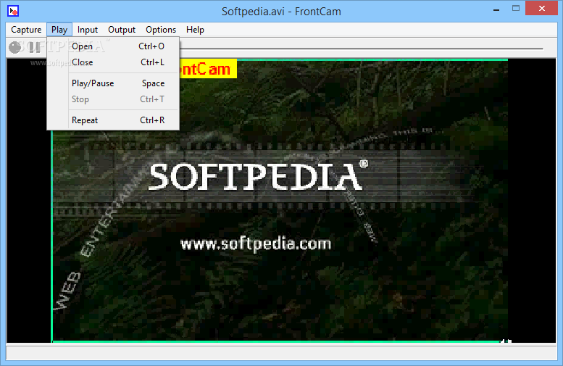This screenshot has height=366, width=563.
Task: Choose Close in the Play menu
Action: (x=113, y=62)
